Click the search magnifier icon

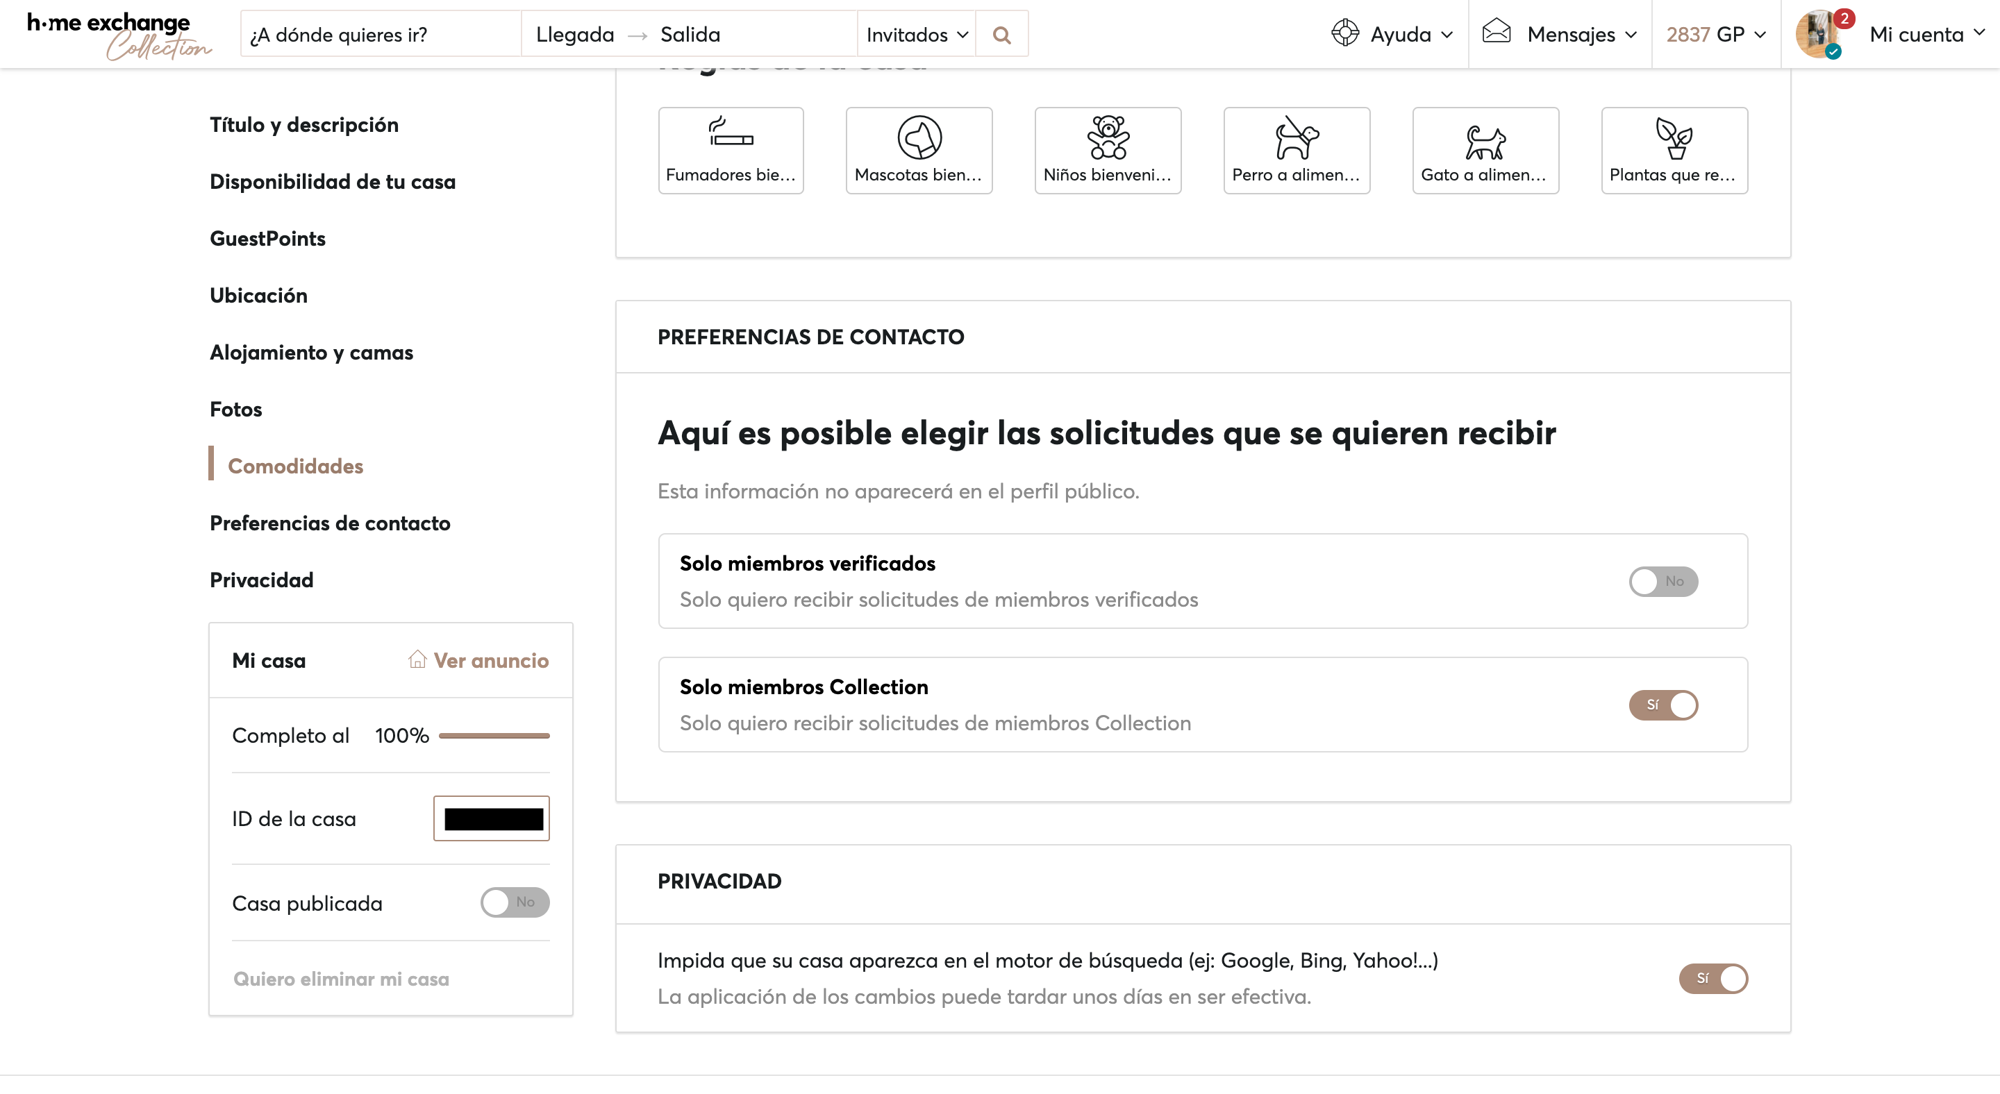pyautogui.click(x=1001, y=35)
